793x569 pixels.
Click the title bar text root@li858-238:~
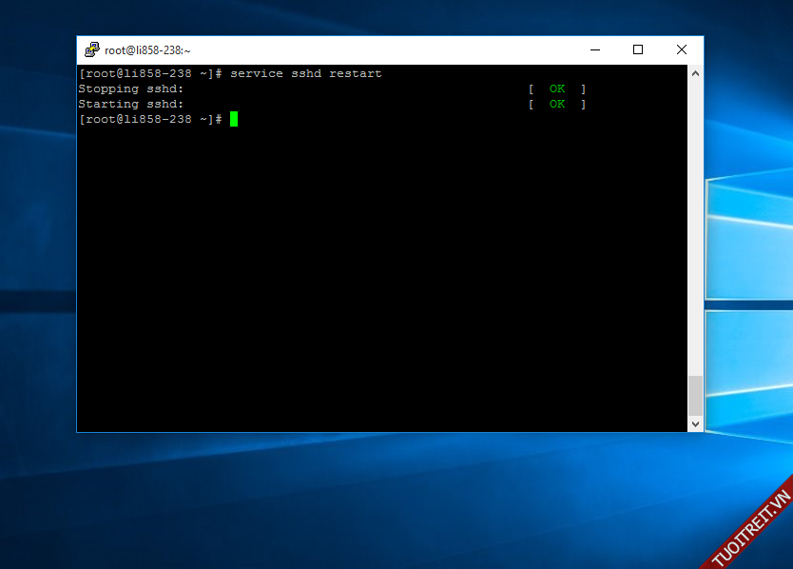(147, 50)
